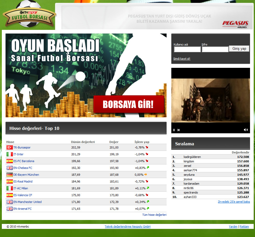
Task: Click the Spanish flag beside Valencia CF
Action: click(x=10, y=195)
